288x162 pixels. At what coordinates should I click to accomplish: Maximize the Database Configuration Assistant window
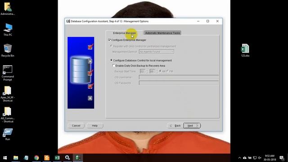point(208,21)
